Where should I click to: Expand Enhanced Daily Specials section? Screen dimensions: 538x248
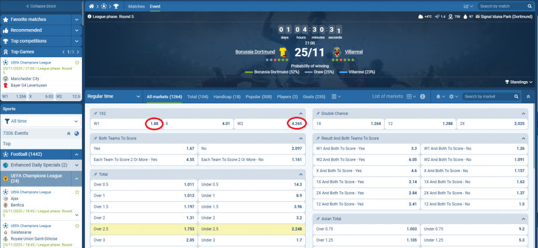tap(77, 165)
